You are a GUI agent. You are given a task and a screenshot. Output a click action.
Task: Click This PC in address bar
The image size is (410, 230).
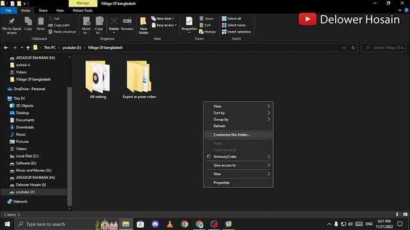click(x=50, y=48)
